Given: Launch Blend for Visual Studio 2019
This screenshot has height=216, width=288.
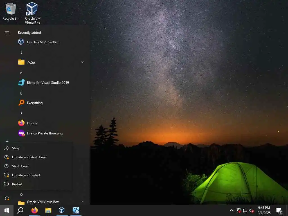Looking at the screenshot, I should 52,83.
